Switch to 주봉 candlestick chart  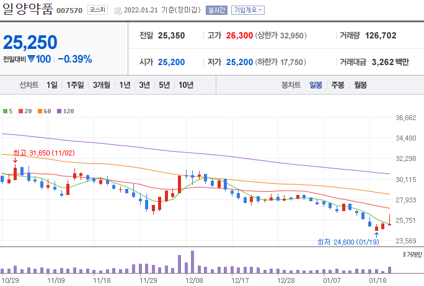(338, 85)
